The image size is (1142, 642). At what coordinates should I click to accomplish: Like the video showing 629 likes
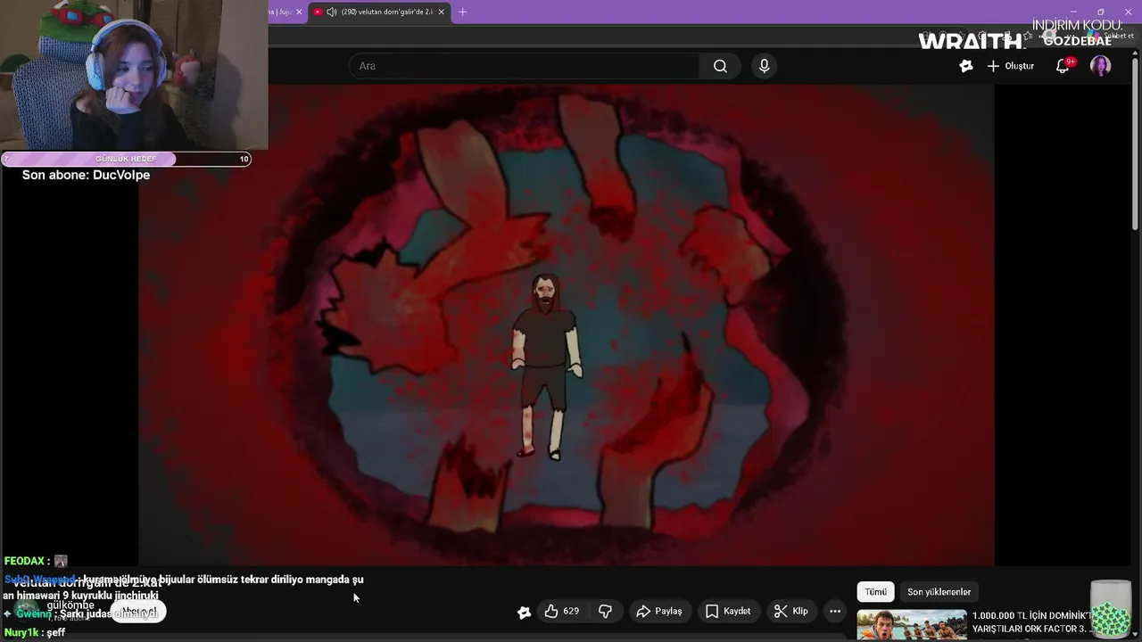pyautogui.click(x=562, y=611)
